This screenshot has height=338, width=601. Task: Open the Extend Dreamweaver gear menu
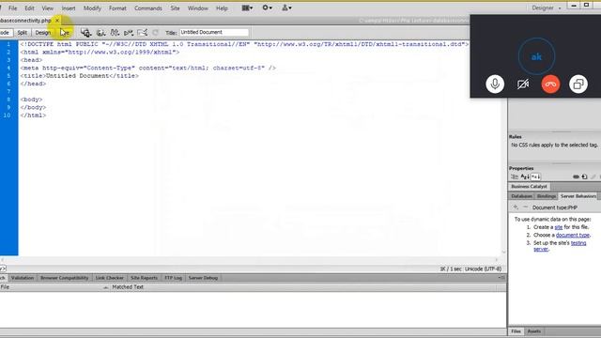267,8
